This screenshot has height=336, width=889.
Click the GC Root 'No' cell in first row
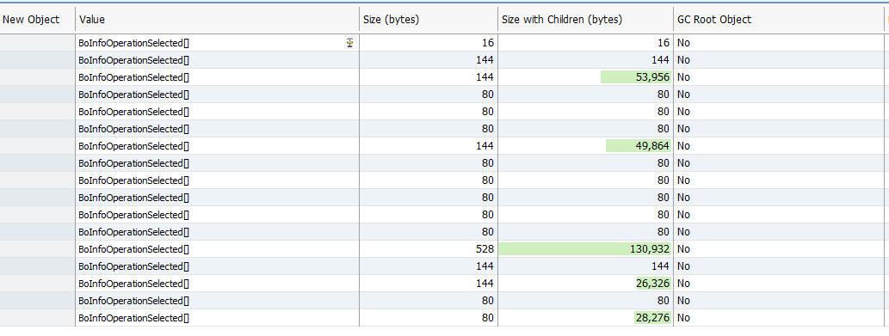684,42
